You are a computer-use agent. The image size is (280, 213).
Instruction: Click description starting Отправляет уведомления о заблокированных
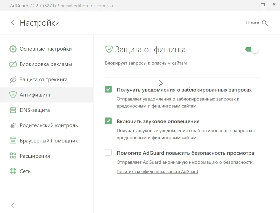pyautogui.click(x=178, y=103)
